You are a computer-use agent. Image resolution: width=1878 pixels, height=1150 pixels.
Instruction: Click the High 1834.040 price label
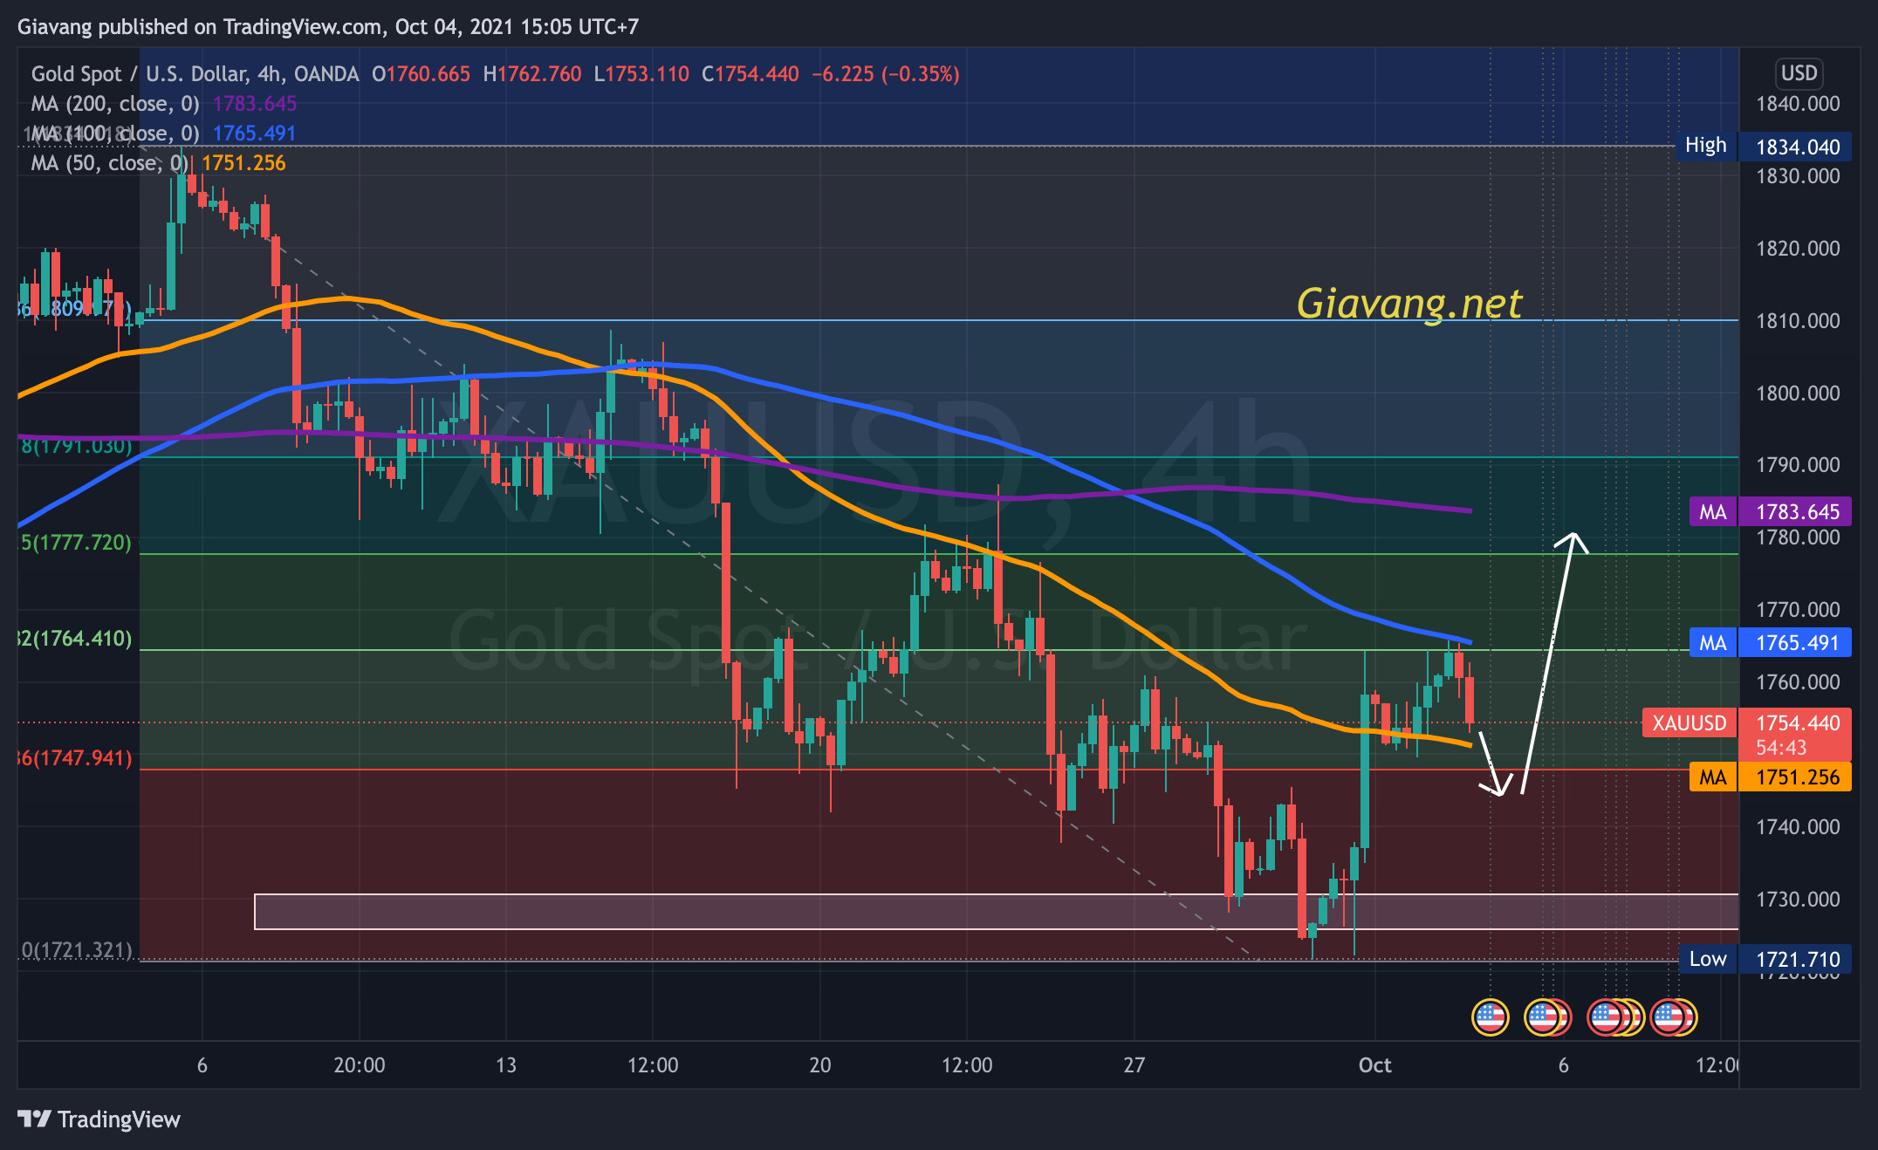click(x=1763, y=147)
